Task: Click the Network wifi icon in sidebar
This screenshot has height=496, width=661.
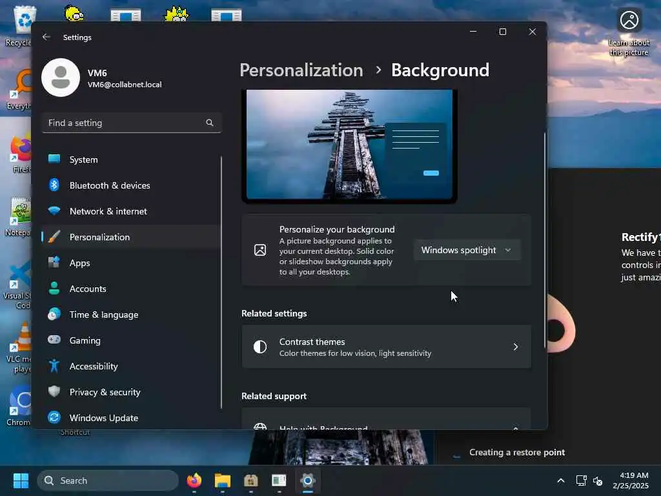Action: pos(54,211)
